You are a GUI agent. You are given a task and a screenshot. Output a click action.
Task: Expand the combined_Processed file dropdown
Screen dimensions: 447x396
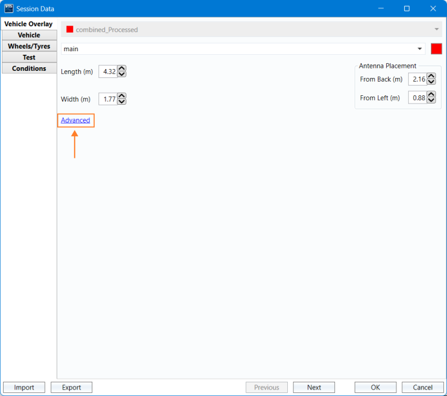pos(436,29)
